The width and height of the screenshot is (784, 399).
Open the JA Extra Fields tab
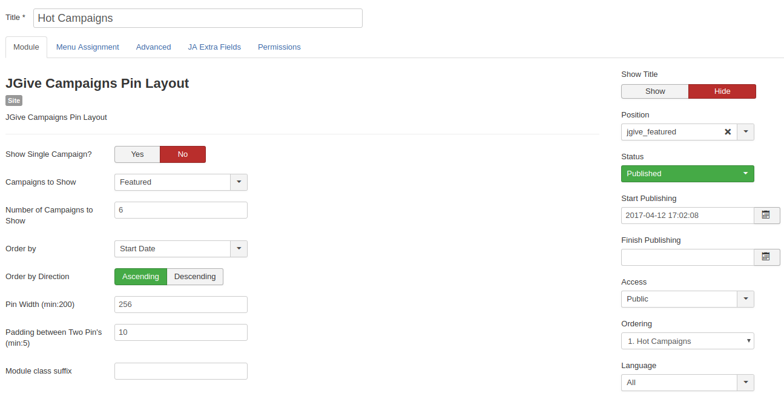[x=214, y=47]
